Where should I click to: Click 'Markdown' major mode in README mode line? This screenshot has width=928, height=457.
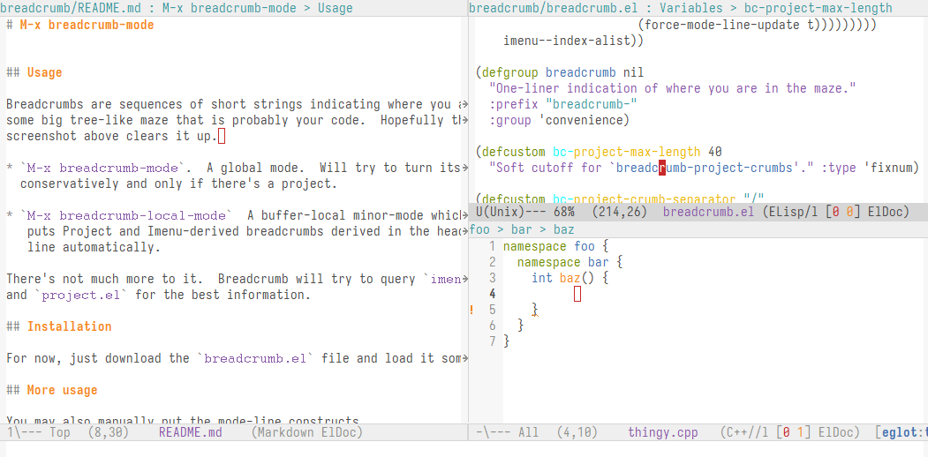(x=286, y=432)
